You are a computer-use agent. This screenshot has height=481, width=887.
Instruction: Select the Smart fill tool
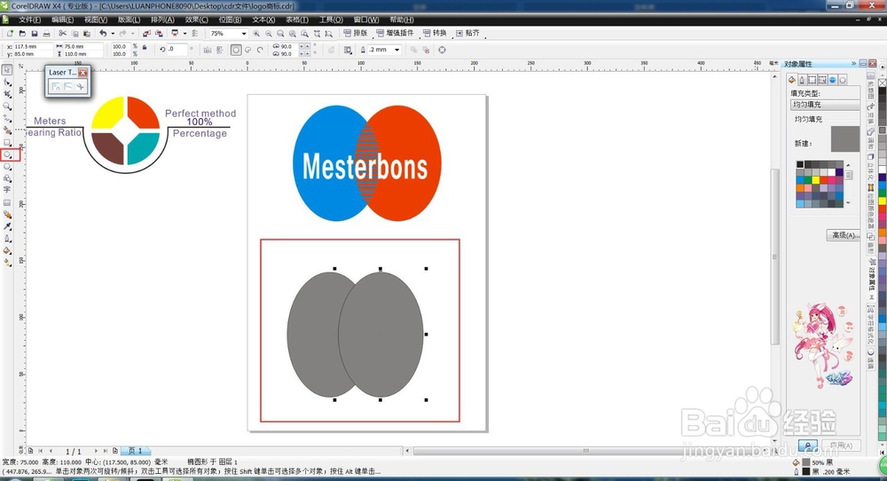[x=7, y=130]
